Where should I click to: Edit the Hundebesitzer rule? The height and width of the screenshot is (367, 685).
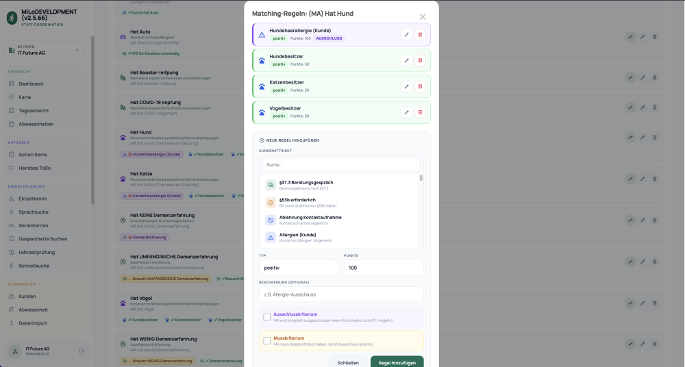point(406,60)
